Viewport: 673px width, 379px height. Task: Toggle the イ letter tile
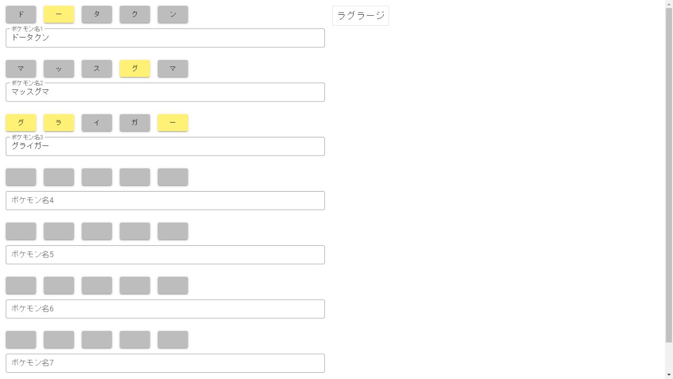point(97,123)
